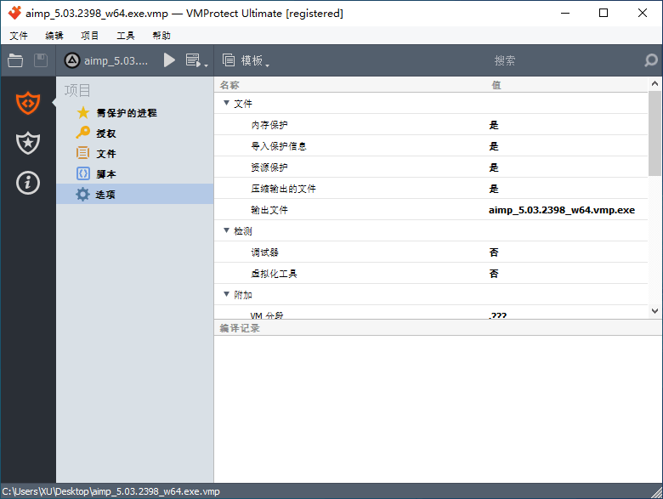
Task: Select 需保护的进程 star item
Action: pos(126,113)
